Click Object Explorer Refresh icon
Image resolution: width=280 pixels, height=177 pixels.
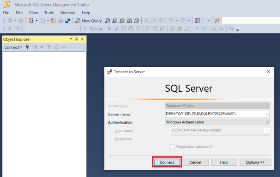click(56, 47)
